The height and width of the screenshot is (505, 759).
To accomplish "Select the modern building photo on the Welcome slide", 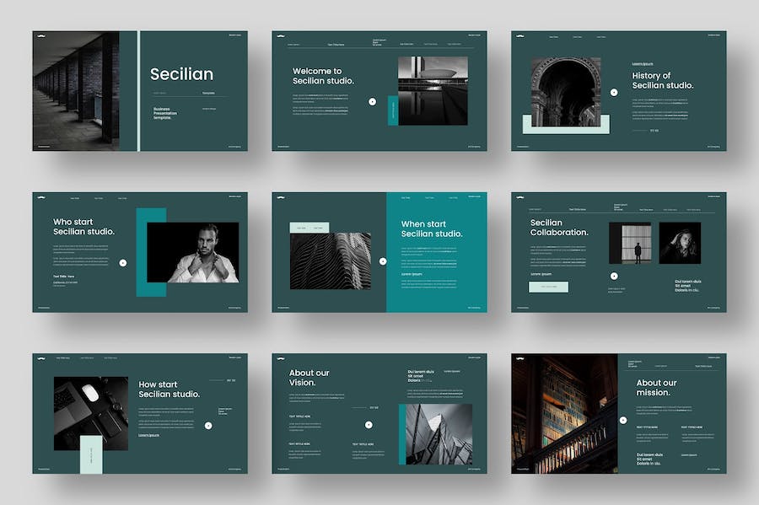I will click(x=433, y=91).
